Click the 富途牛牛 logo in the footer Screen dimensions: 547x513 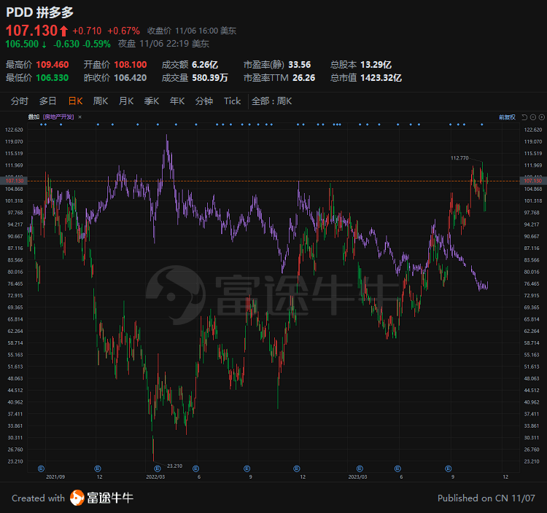(101, 498)
